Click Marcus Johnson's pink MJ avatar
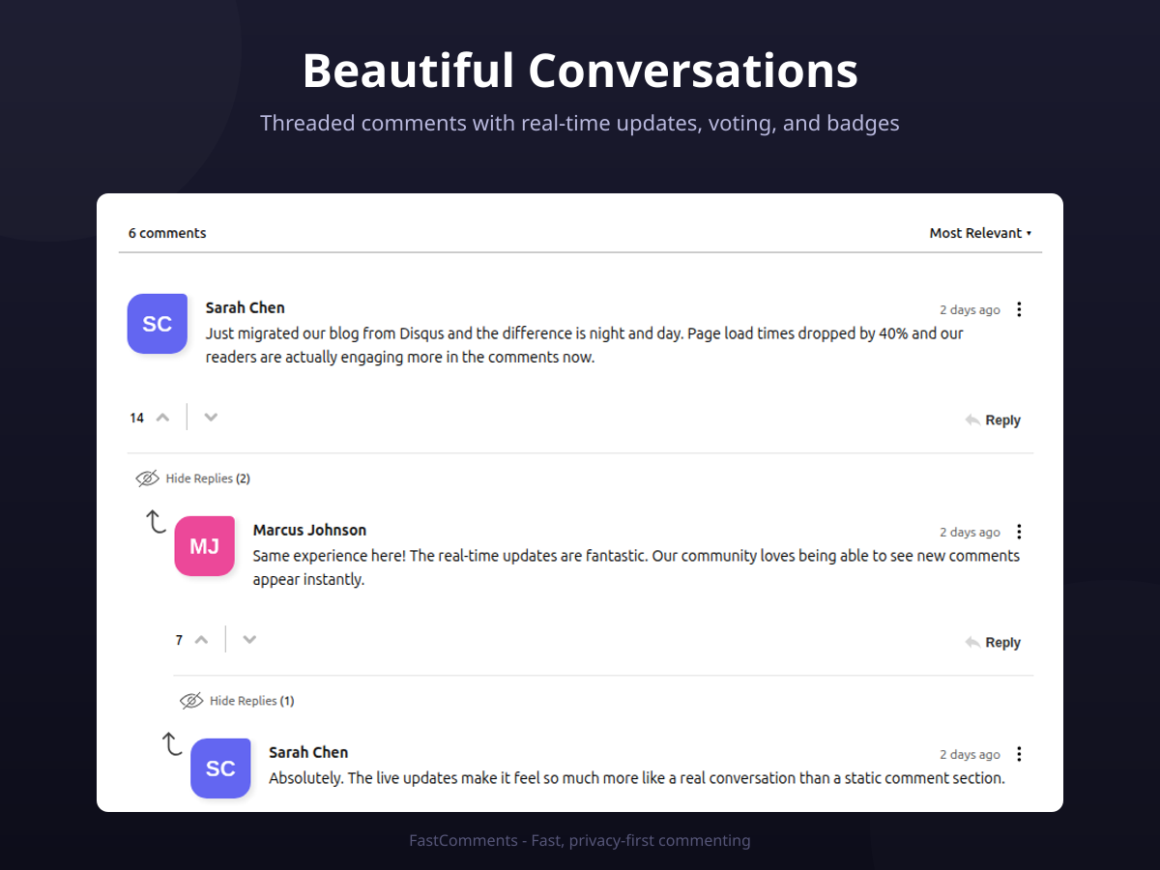The width and height of the screenshot is (1160, 870). point(205,546)
